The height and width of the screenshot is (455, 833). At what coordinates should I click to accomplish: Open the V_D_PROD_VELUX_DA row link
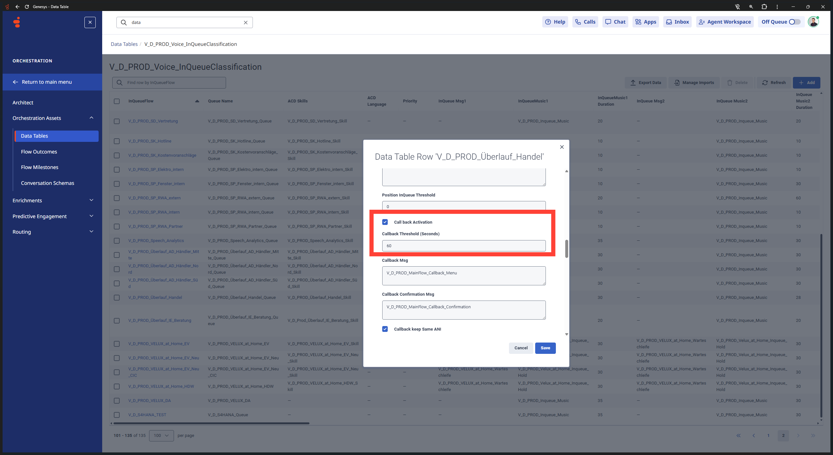[x=149, y=401]
